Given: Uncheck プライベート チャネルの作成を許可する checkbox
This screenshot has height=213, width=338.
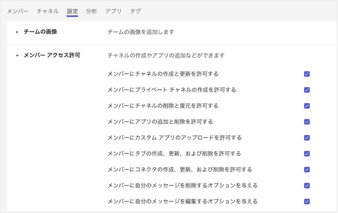Looking at the screenshot, I should pos(307,90).
